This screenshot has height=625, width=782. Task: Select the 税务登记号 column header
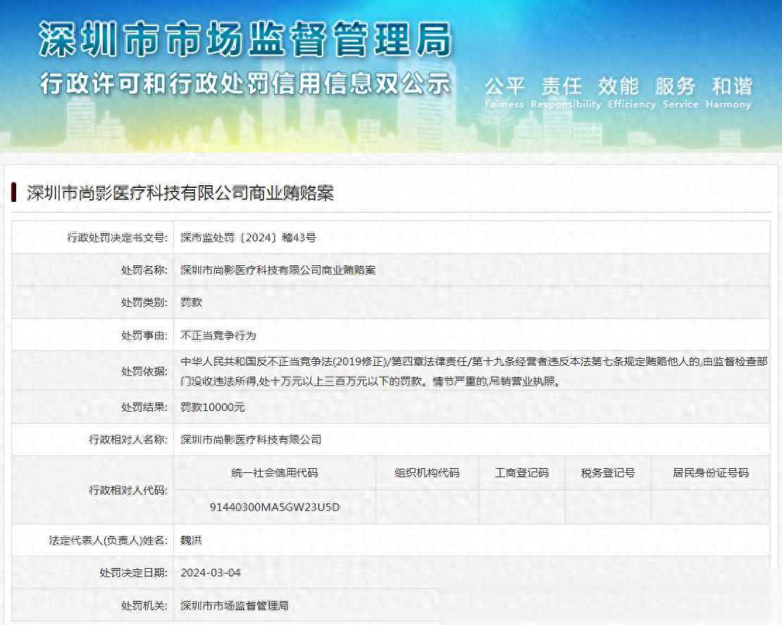[607, 473]
